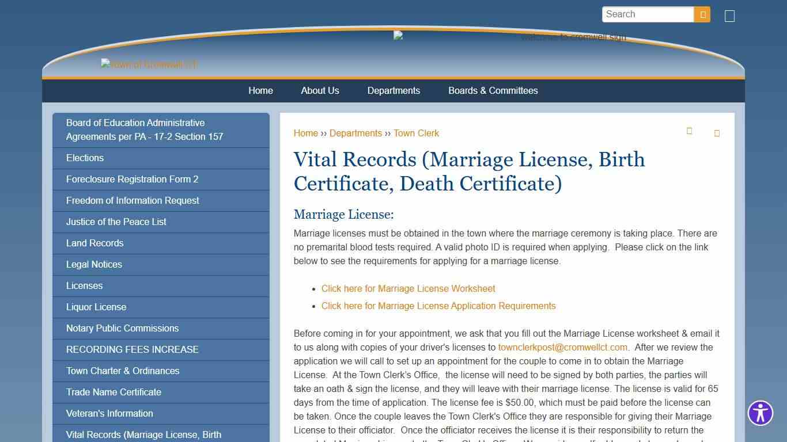Open the Marriage License Worksheet link

pos(408,288)
